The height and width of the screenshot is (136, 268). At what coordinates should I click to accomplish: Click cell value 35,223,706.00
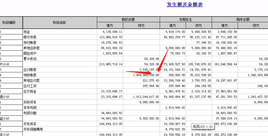click(x=201, y=75)
